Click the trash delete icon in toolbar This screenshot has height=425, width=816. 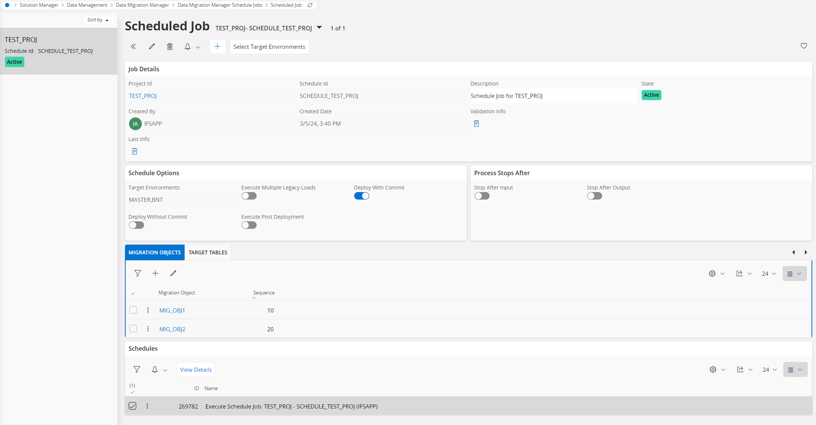coord(170,47)
